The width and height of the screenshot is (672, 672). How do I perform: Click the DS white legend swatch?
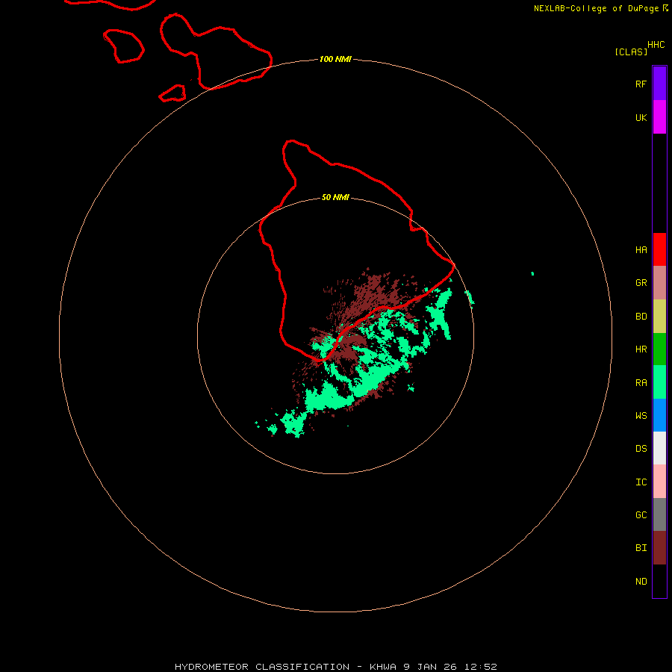[x=659, y=448]
